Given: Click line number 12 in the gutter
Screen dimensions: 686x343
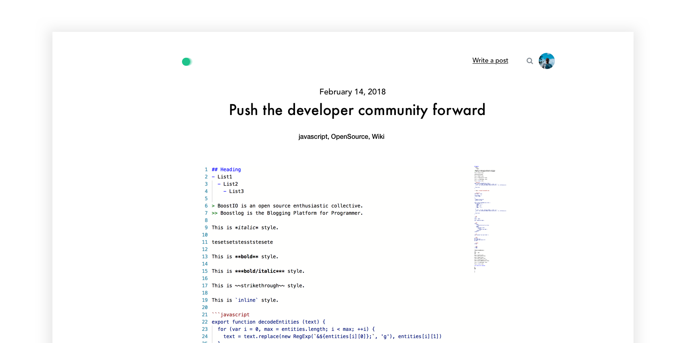Looking at the screenshot, I should (205, 249).
